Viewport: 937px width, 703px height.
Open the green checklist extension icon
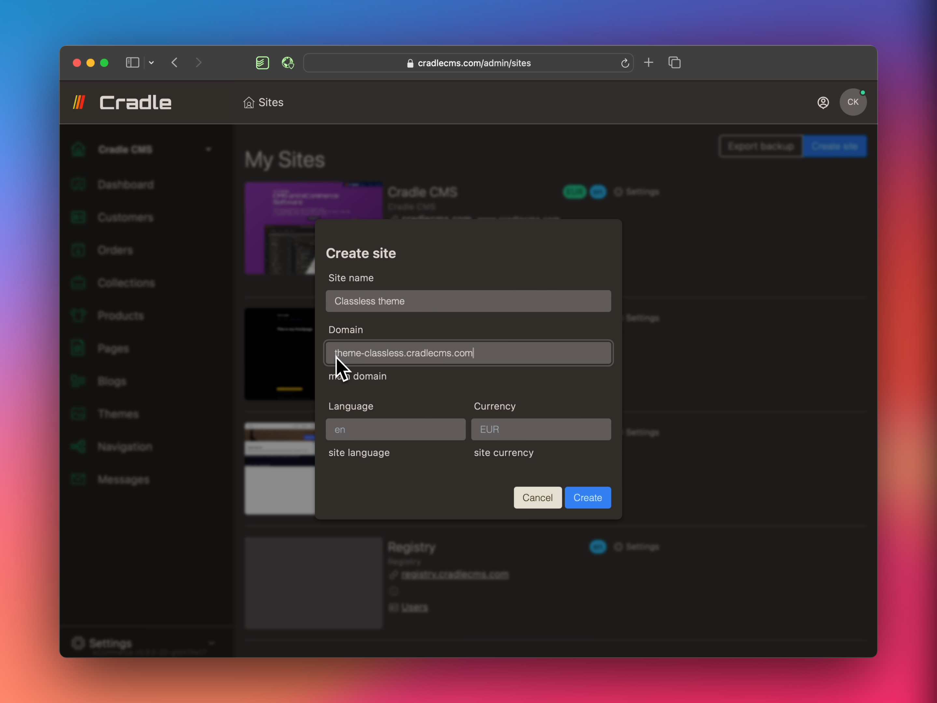click(x=262, y=63)
